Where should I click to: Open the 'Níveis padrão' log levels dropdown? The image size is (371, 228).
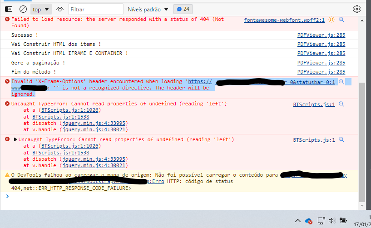tap(148, 9)
